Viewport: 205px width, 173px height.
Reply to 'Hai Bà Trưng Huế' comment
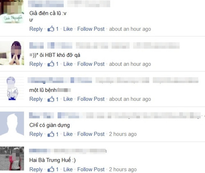click(x=36, y=169)
